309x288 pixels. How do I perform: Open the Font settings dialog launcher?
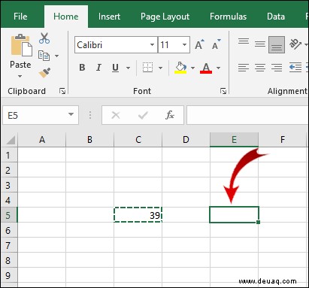coord(223,91)
